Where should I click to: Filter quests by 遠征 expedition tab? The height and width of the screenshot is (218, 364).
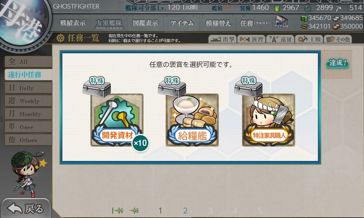[280, 39]
